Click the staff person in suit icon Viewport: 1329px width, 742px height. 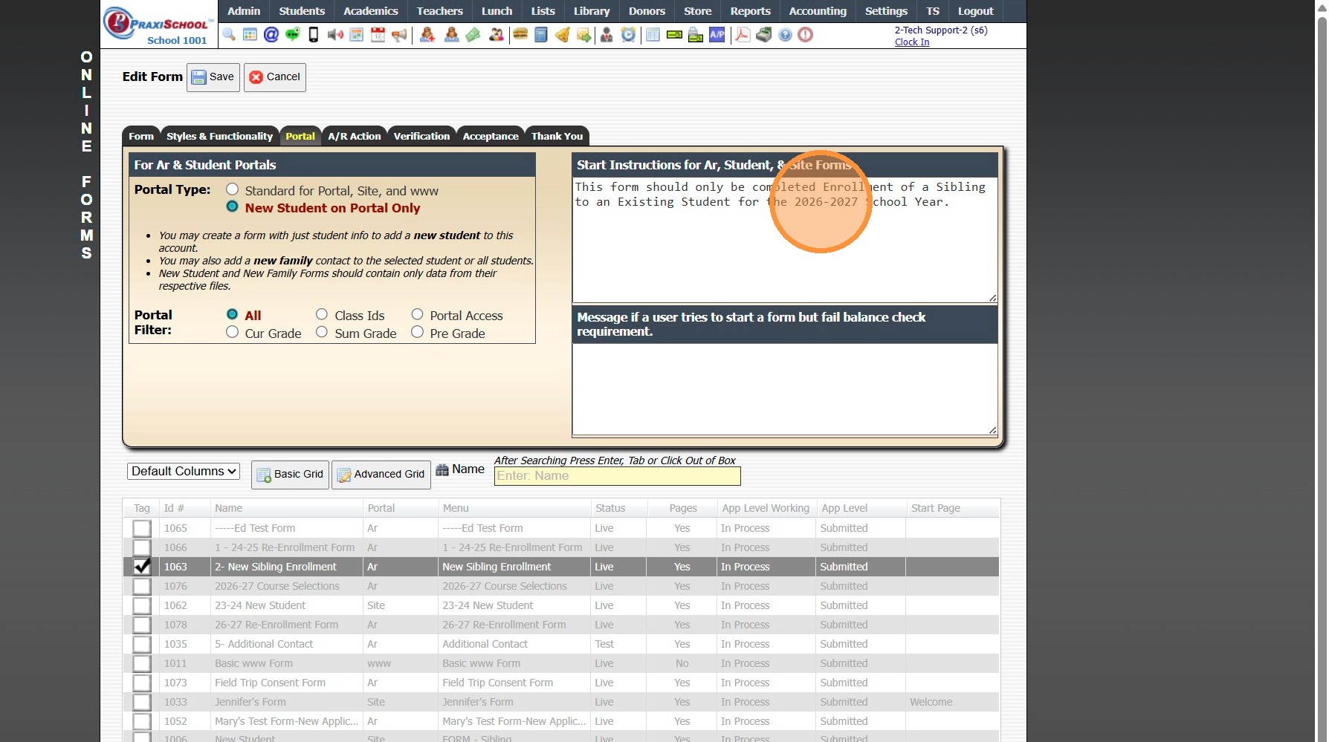(607, 35)
